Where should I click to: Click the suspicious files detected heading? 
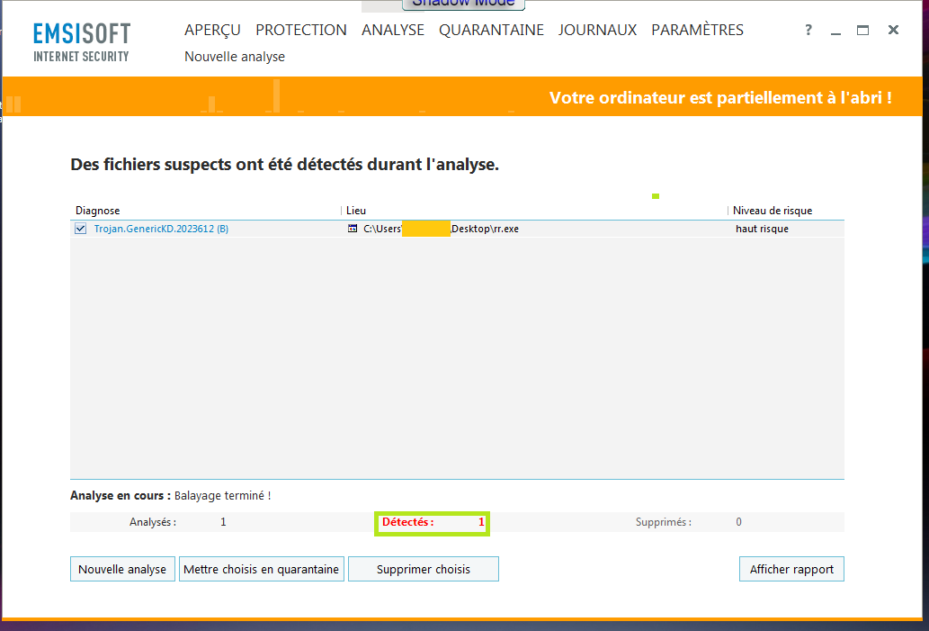(x=284, y=164)
